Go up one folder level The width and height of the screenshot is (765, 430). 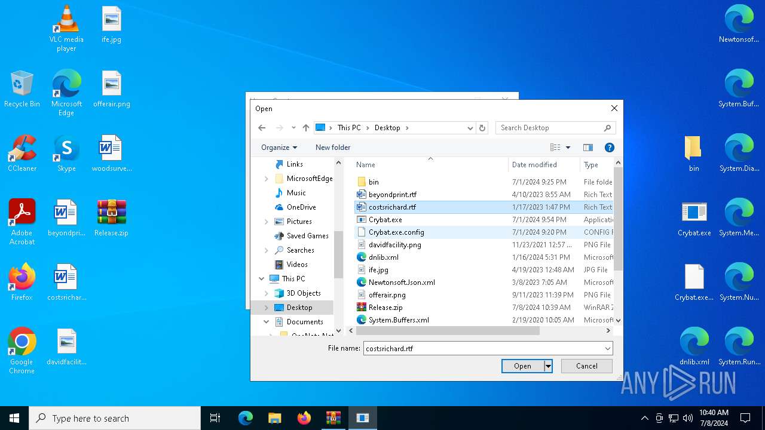[x=306, y=128]
